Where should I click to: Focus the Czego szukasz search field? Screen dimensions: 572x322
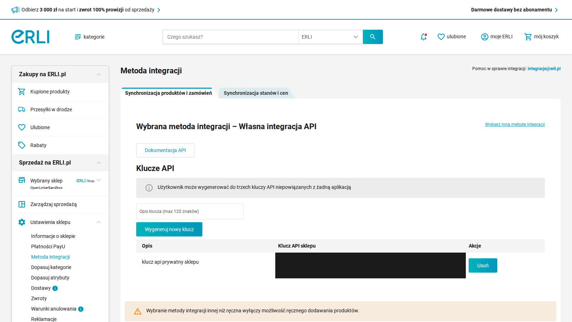tap(231, 37)
